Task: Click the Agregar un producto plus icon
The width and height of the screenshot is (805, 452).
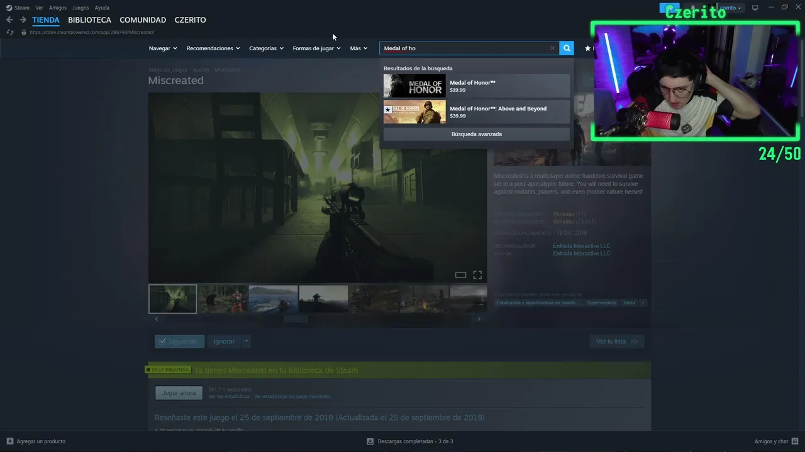Action: 9,441
